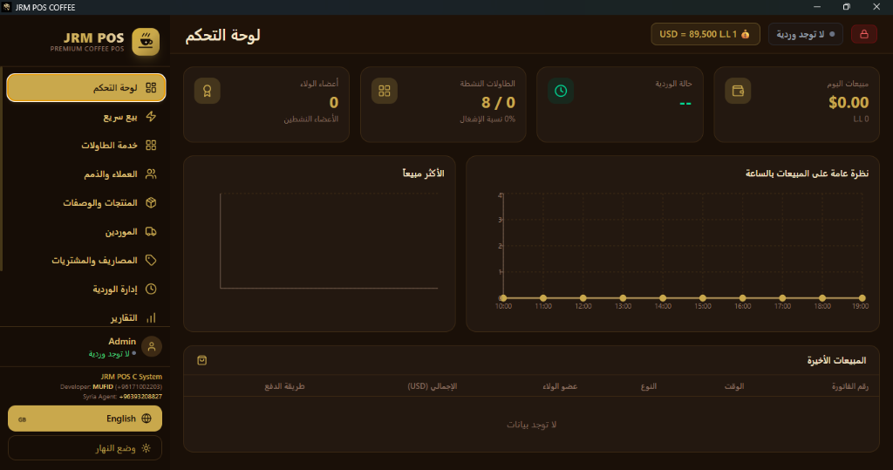Viewport: 893px width, 470px height.
Task: Click the 19:00 data point on sales chart
Action: (x=862, y=298)
